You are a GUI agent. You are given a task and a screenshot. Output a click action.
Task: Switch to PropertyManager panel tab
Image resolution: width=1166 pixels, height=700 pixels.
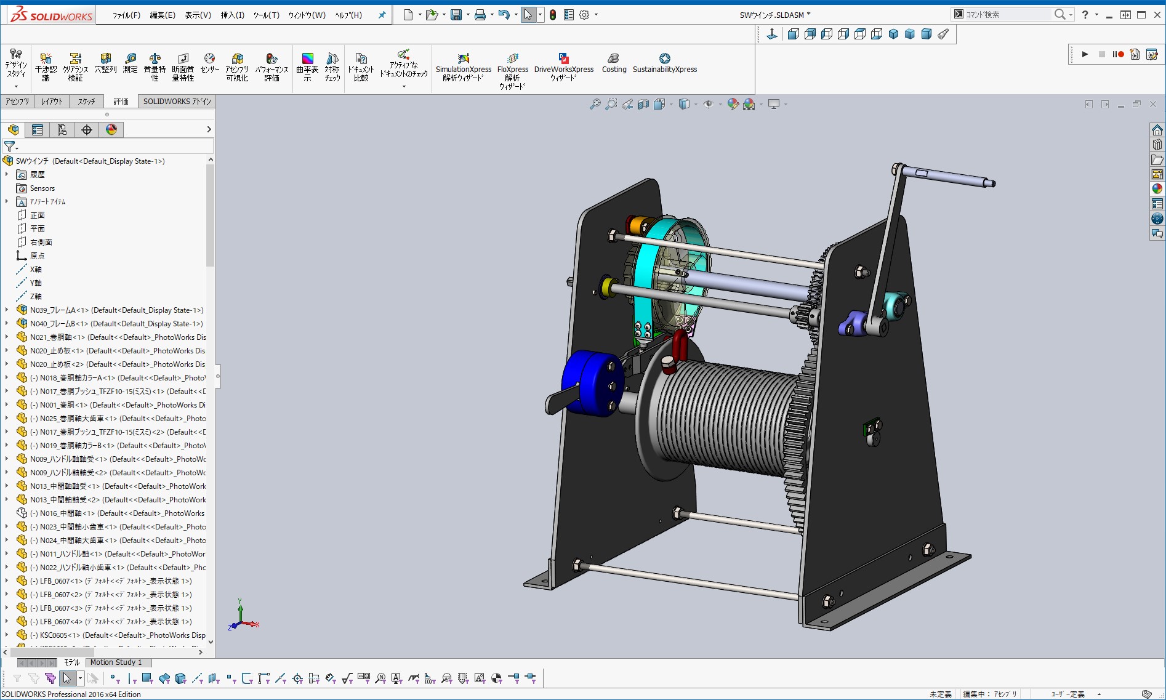pos(38,129)
